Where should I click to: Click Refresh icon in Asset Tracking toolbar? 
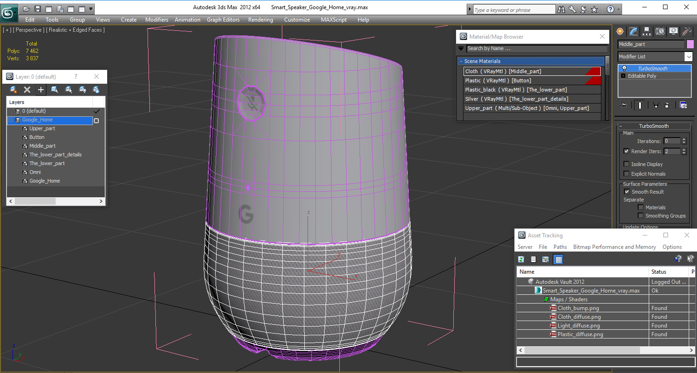(521, 259)
